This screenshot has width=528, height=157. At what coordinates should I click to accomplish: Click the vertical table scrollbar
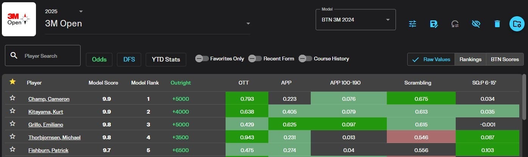tap(524, 97)
